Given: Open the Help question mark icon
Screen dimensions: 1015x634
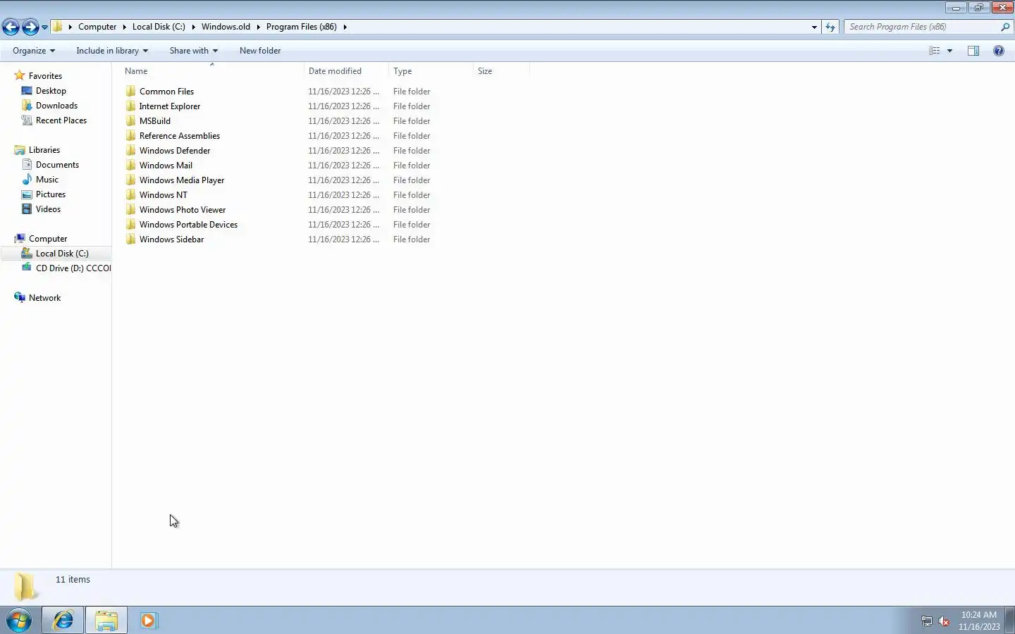Looking at the screenshot, I should coord(999,51).
